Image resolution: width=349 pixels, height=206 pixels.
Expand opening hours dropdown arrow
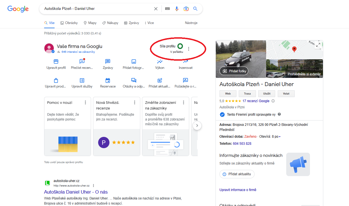tap(280, 137)
